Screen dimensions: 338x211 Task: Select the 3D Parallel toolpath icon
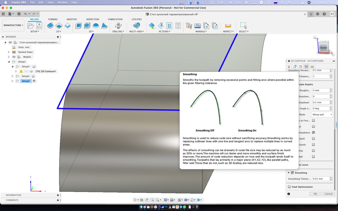pos(96,26)
